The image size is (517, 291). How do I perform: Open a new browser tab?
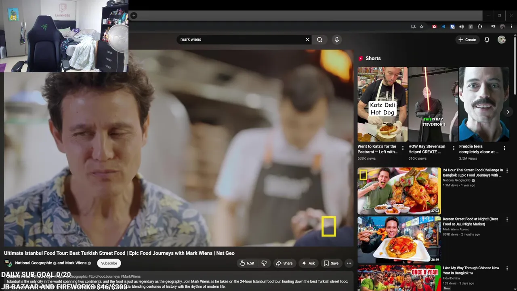coord(134,16)
